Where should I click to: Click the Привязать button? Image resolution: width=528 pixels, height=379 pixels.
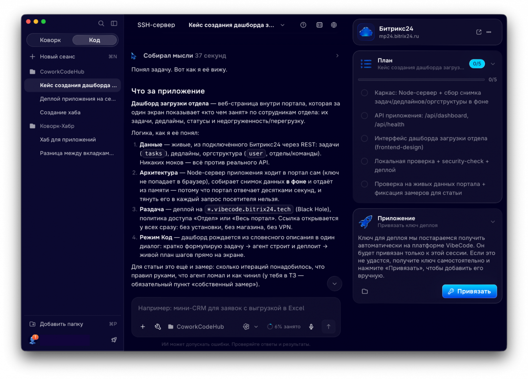pos(469,291)
